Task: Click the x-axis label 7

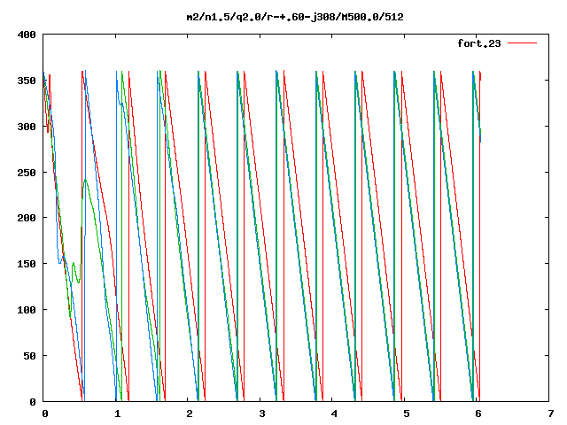Action: click(551, 413)
